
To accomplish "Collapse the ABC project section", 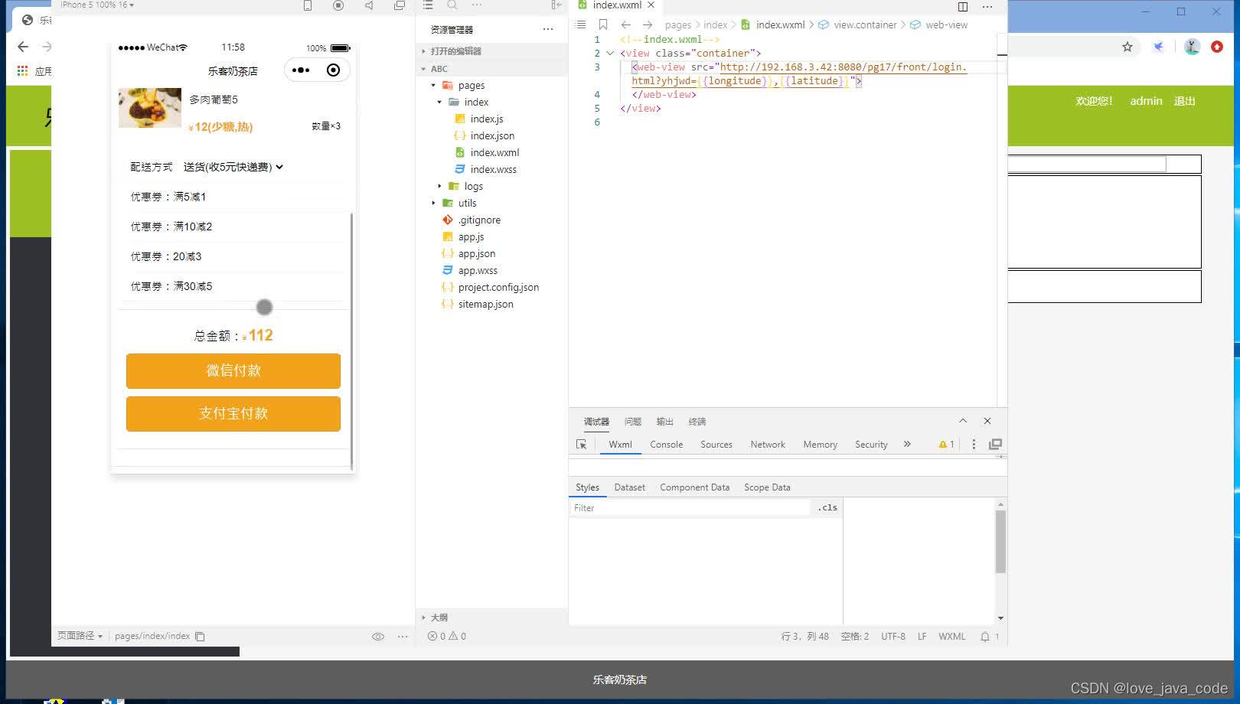I will [x=491, y=69].
